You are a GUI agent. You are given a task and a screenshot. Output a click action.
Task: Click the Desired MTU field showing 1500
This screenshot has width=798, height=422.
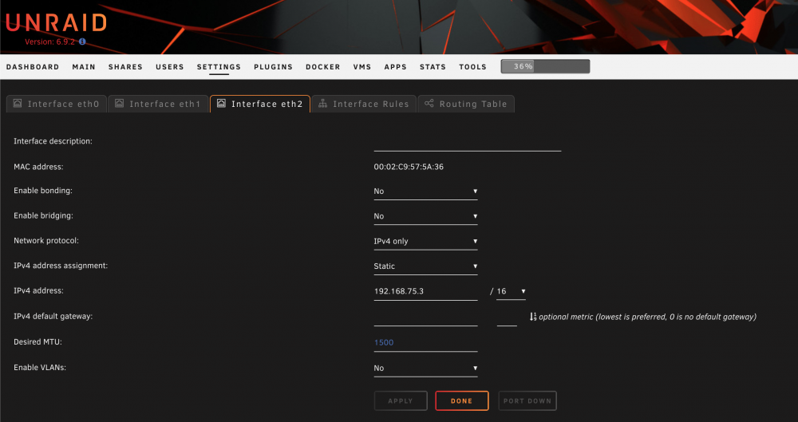coord(425,342)
